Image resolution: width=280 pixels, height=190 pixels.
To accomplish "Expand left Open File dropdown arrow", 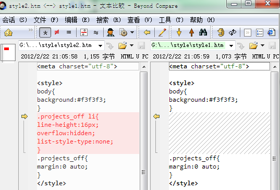I will tap(131, 45).
